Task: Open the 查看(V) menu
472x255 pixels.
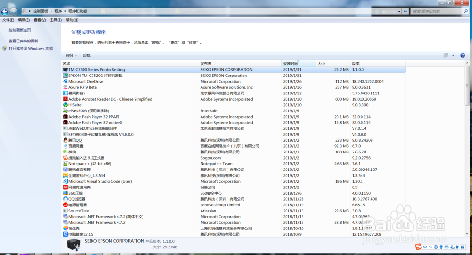Action: 40,20
